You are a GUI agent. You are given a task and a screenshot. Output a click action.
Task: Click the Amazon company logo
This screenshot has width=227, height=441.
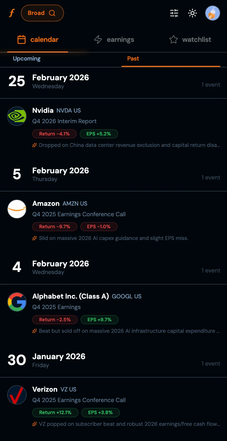point(17,209)
